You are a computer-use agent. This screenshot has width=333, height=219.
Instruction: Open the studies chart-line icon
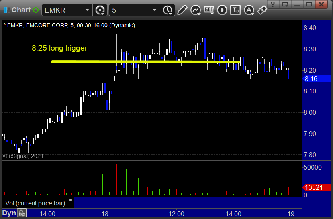[x=196, y=10]
